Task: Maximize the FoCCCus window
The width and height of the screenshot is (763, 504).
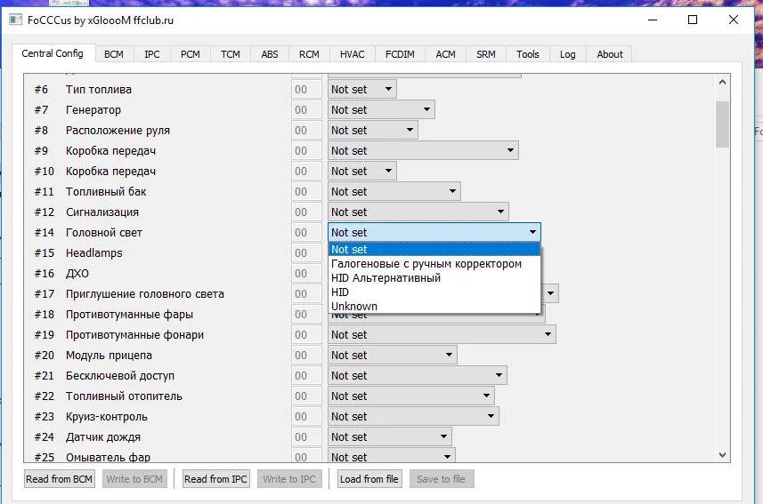Action: point(693,20)
